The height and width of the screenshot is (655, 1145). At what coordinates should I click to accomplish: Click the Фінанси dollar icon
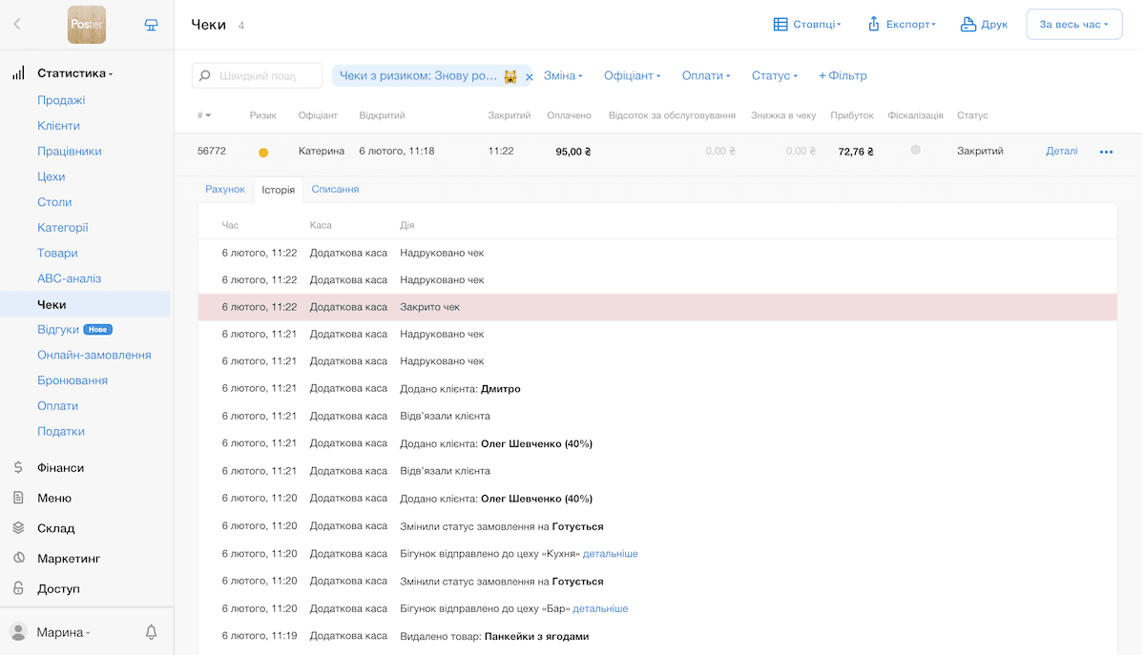pos(18,468)
